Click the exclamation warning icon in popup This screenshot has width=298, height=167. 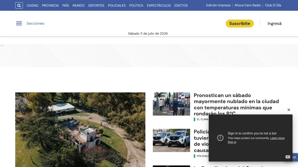220,138
